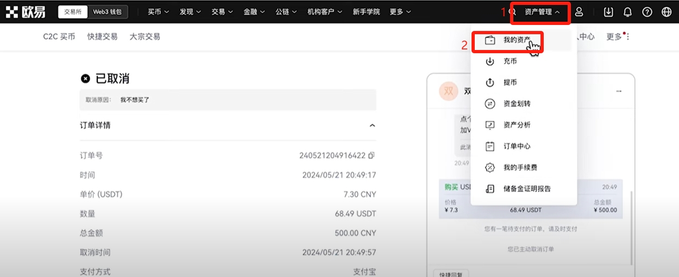Collapse the 订单详情 section
Screen dimensions: 679x277
(x=372, y=125)
